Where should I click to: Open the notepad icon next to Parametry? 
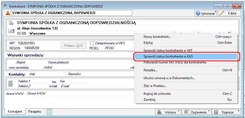(x=49, y=112)
